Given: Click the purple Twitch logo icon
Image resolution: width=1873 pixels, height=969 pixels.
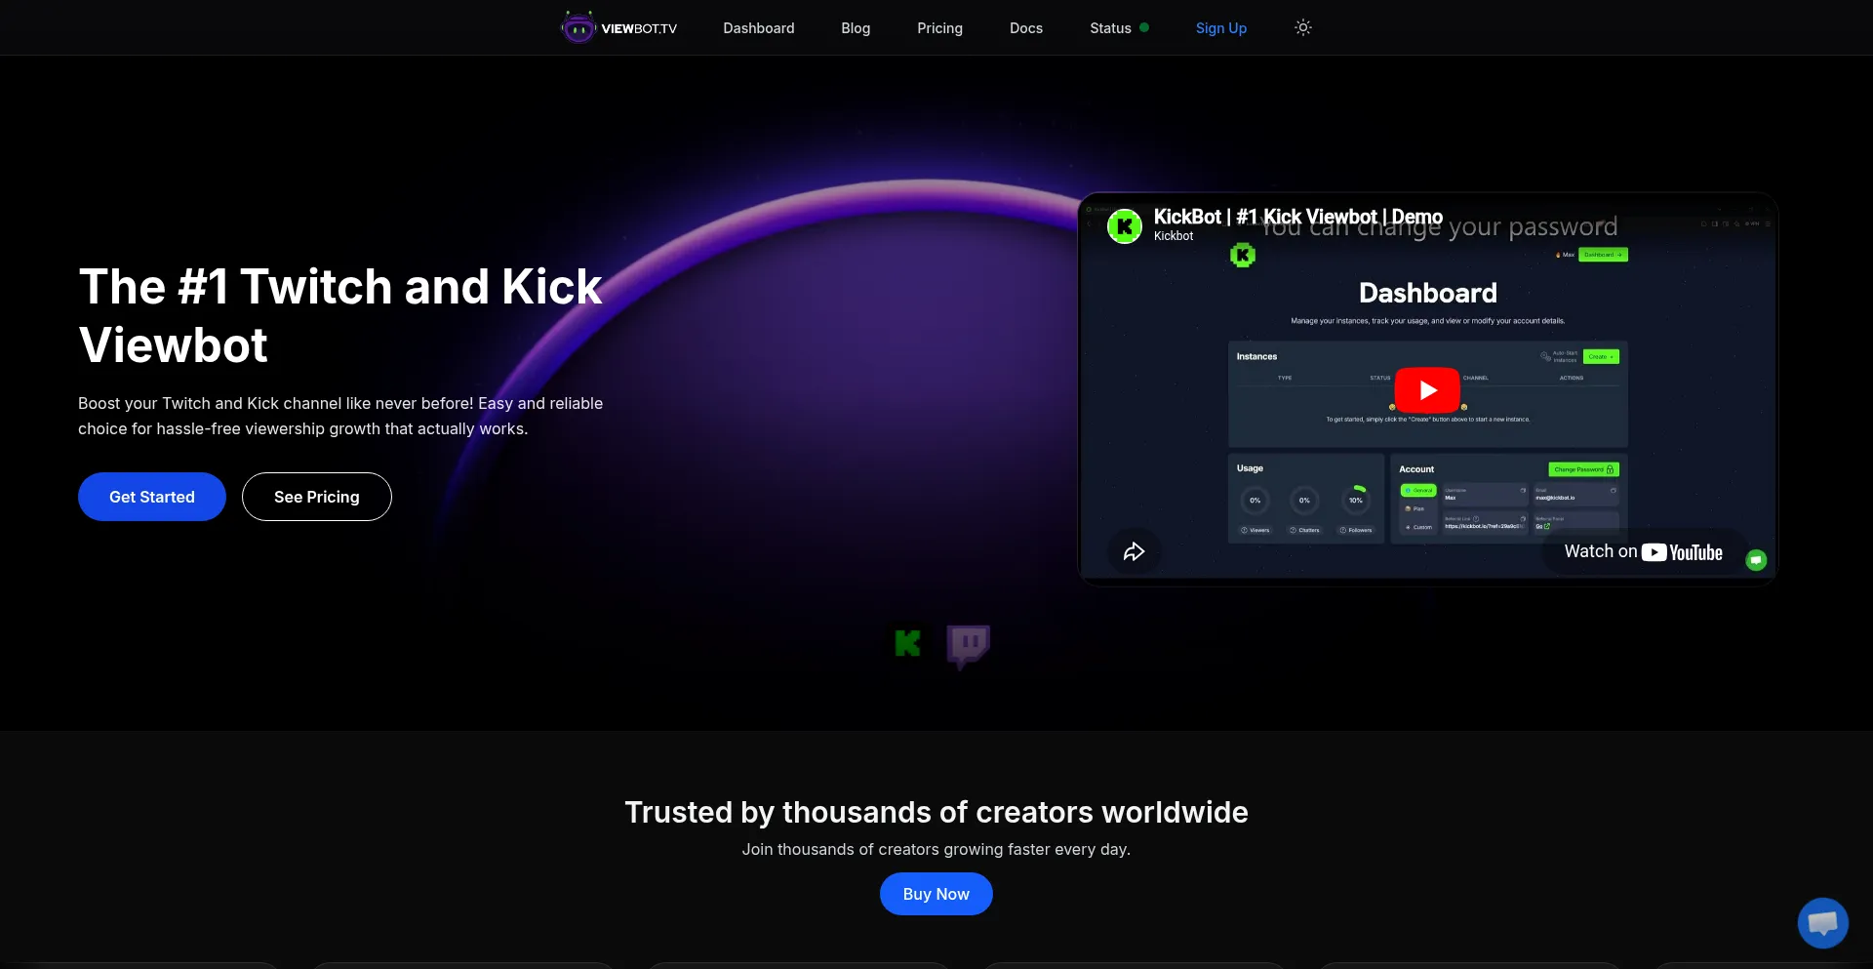Looking at the screenshot, I should click(968, 646).
